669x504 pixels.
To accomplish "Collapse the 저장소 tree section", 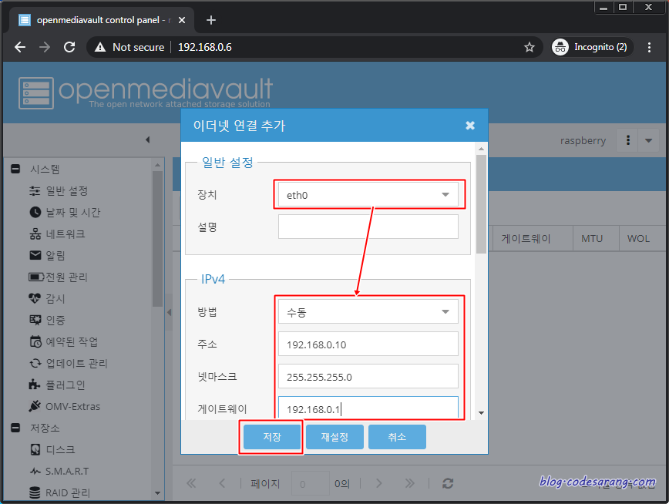I will click(15, 428).
